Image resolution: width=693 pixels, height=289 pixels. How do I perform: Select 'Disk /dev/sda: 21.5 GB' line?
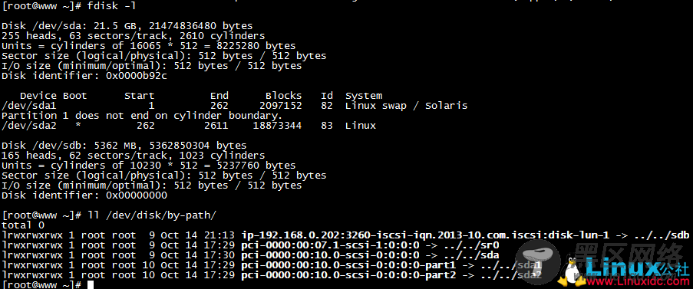tap(127, 26)
